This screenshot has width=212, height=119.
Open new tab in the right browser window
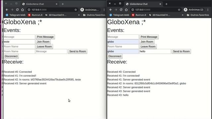point(166,4)
